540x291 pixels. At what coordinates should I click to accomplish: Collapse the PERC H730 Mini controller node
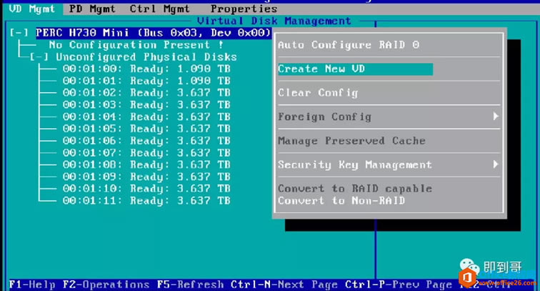[x=19, y=33]
